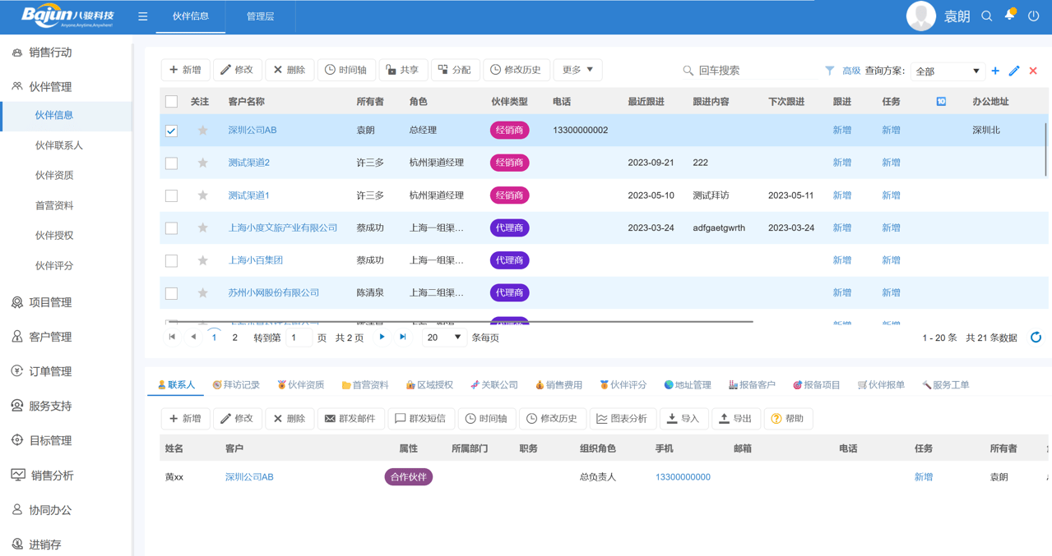Viewport: 1052px width, 556px height.
Task: Select 项目管理 in the left sidebar
Action: [51, 302]
